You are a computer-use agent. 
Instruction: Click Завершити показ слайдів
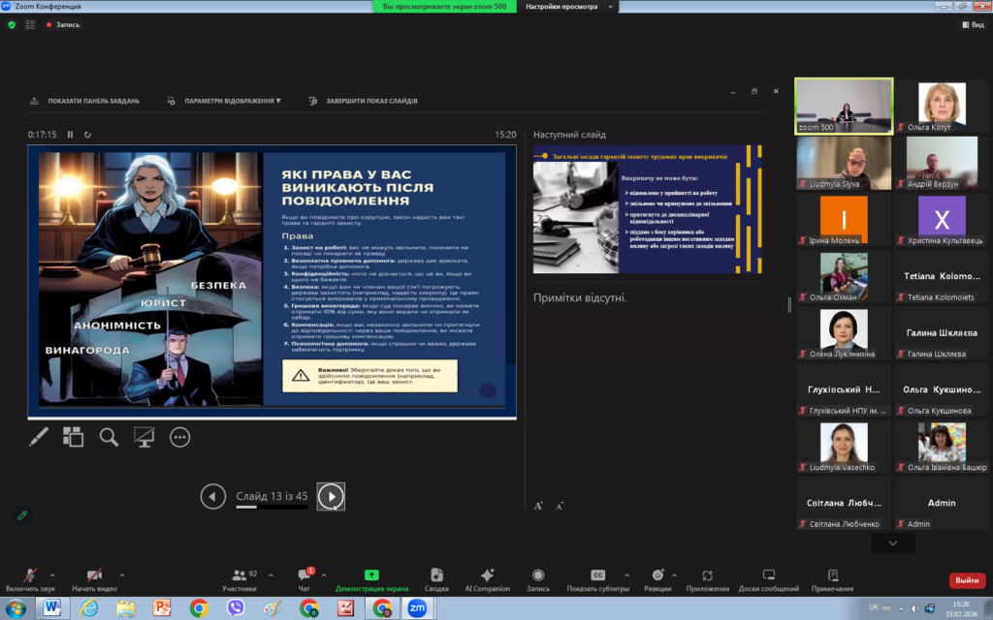(364, 101)
